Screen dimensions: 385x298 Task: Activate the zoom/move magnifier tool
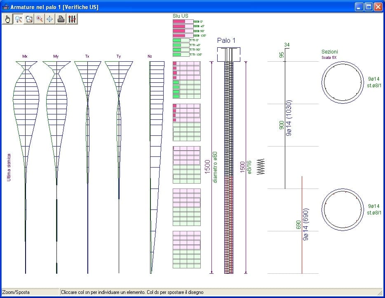click(19, 19)
